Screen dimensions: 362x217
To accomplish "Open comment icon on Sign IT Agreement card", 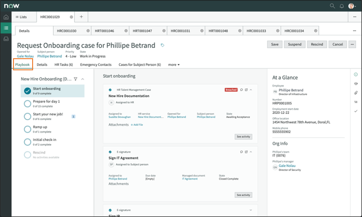I will click(241, 152).
